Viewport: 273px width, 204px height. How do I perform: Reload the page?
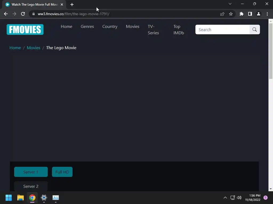click(x=23, y=14)
